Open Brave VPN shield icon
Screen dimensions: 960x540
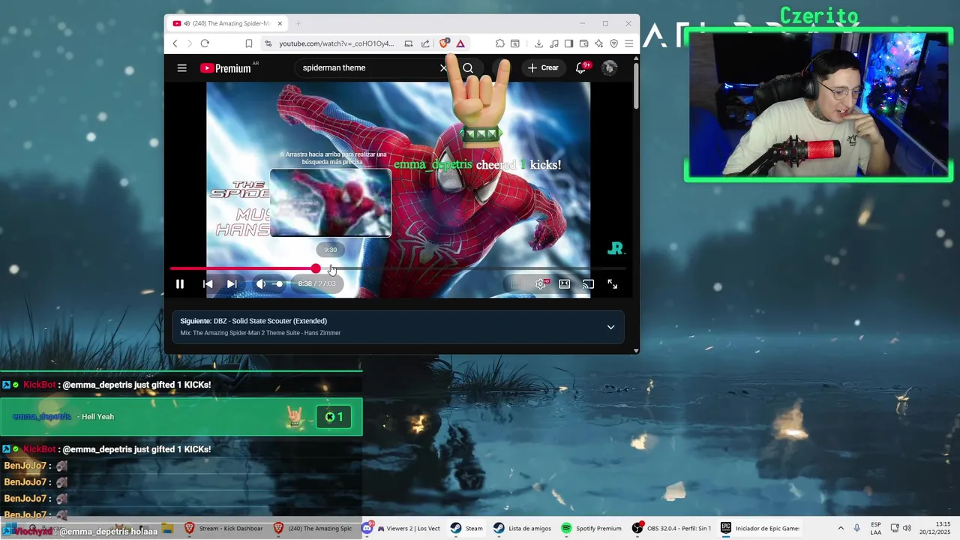[613, 43]
